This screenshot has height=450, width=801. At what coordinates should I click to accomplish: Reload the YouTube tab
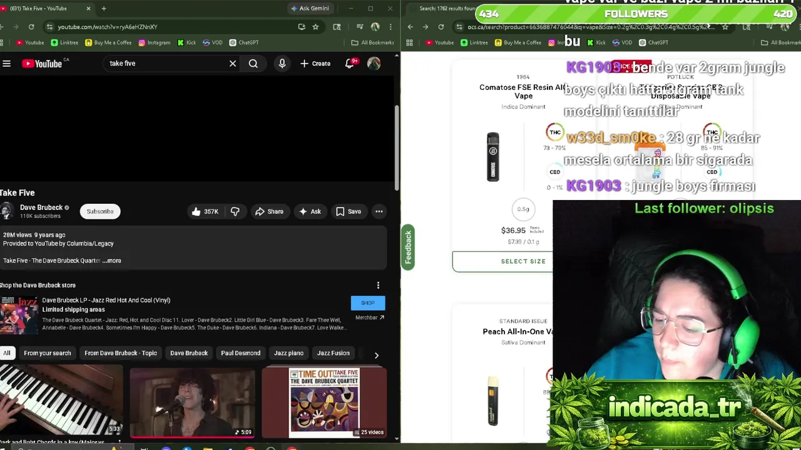coord(31,27)
